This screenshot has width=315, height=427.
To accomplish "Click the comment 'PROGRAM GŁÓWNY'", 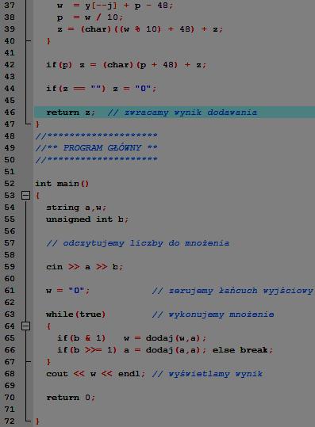I will coord(102,148).
